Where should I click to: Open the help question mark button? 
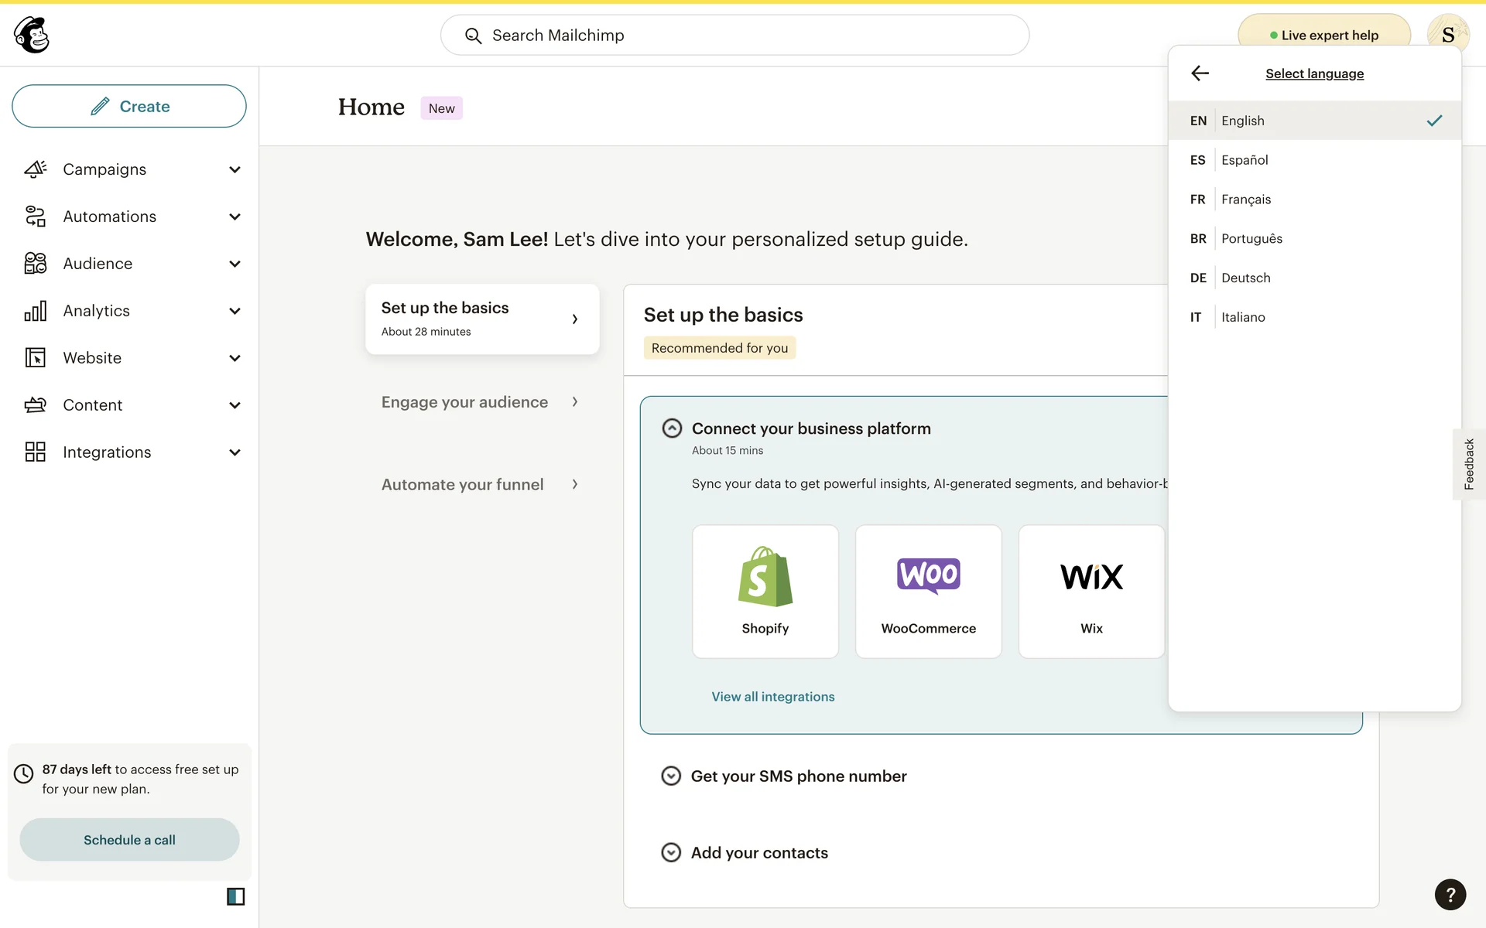point(1450,895)
